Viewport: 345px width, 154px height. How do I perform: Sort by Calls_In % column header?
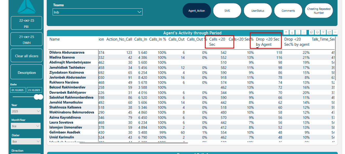pos(158,39)
